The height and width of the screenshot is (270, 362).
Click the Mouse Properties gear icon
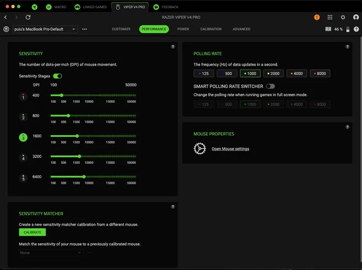[x=200, y=149]
